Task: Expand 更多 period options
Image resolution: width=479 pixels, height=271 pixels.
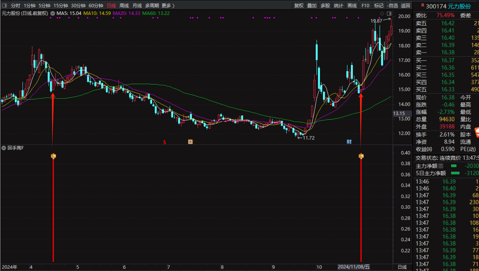Action: click(168, 6)
